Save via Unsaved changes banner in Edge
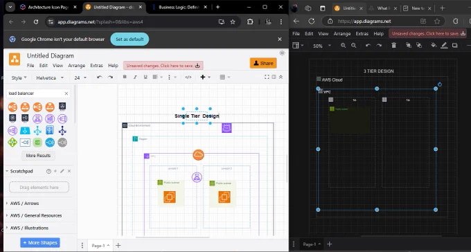Image resolution: width=471 pixels, height=252 pixels. (428, 34)
